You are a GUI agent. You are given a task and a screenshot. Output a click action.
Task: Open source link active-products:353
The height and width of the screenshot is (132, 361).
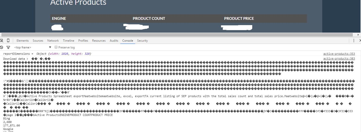[339, 54]
